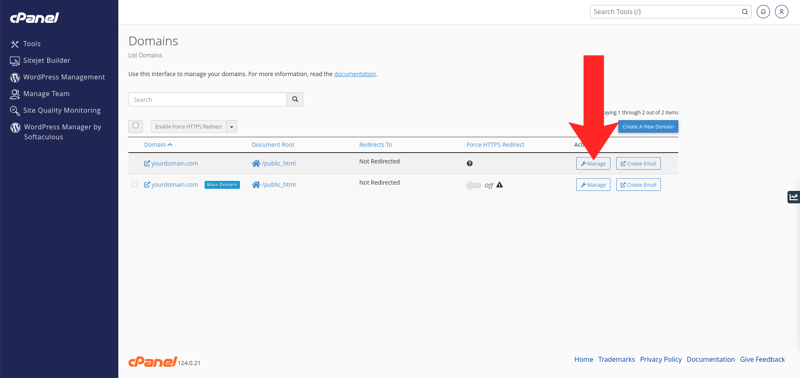Click warning triangle beside off toggle
The image size is (800, 378).
[x=500, y=185]
